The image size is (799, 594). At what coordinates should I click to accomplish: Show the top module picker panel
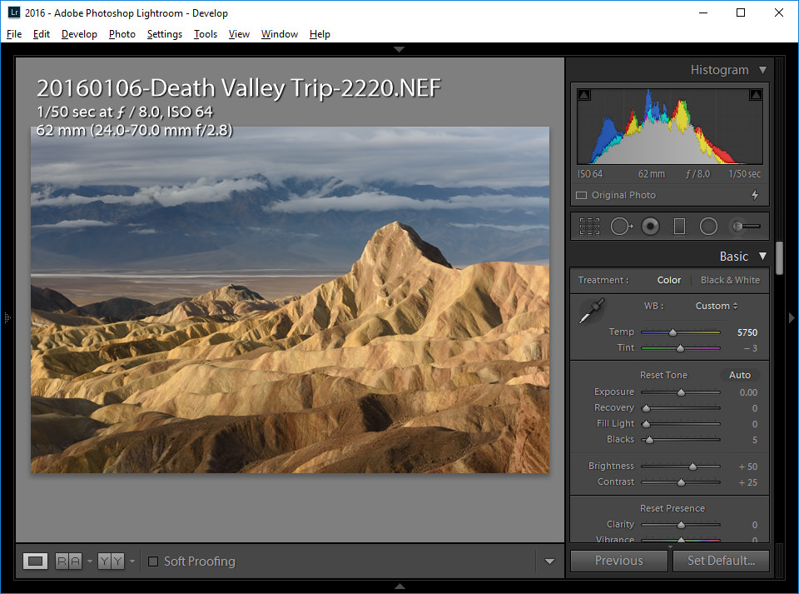point(399,49)
